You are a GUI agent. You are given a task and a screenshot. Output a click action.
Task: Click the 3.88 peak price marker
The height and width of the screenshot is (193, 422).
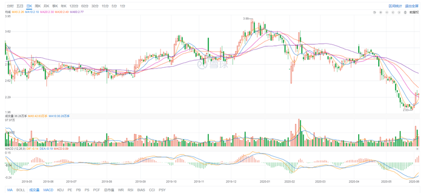tap(246, 18)
